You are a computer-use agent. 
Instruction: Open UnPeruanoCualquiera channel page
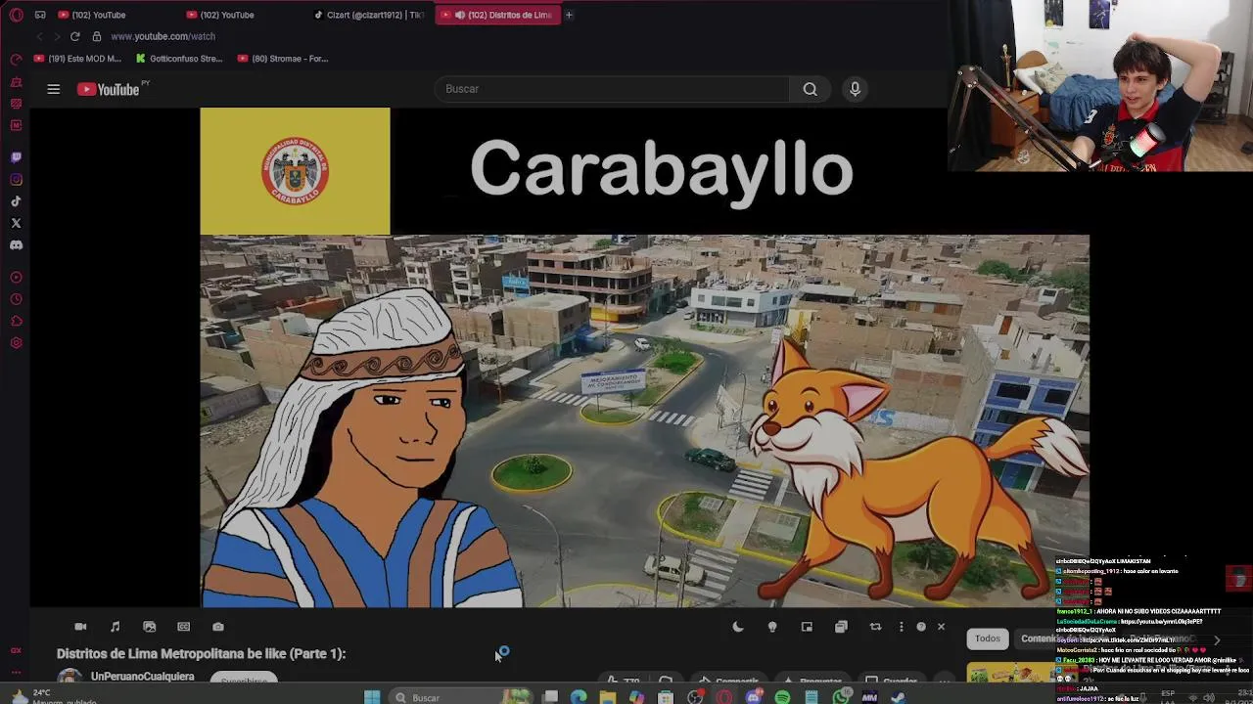[x=142, y=677]
